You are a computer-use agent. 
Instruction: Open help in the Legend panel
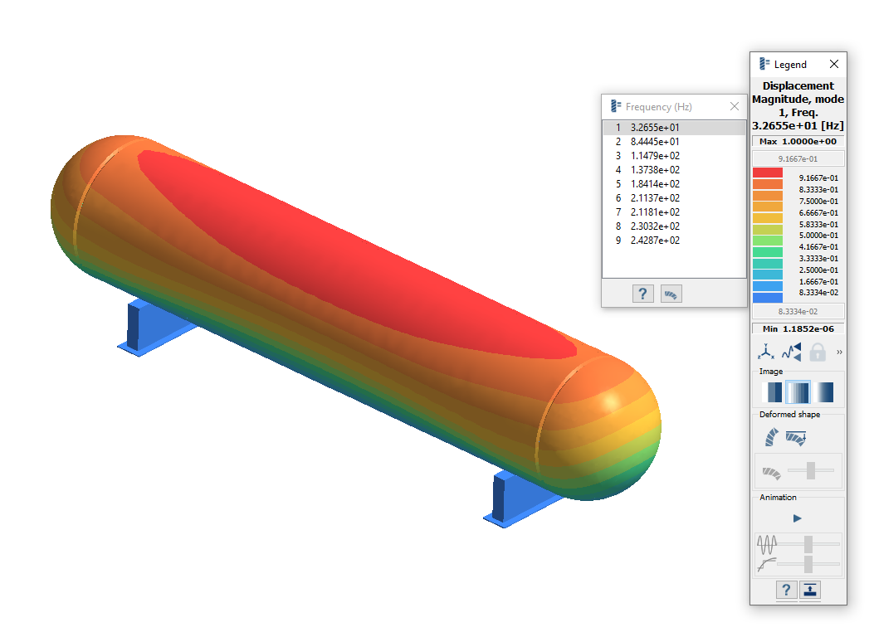[x=786, y=590]
